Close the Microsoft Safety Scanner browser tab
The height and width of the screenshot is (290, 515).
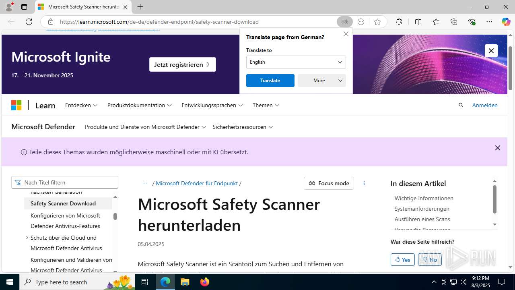[125, 7]
